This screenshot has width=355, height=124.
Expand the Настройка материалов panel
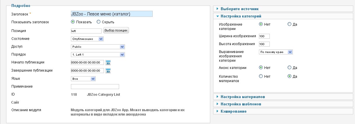pyautogui.click(x=242, y=97)
